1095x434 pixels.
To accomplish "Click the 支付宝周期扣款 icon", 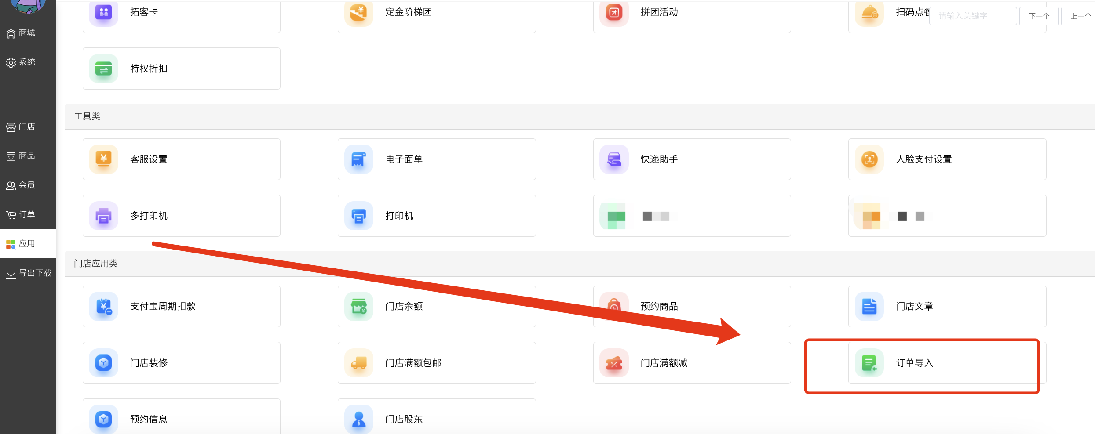I will point(103,306).
